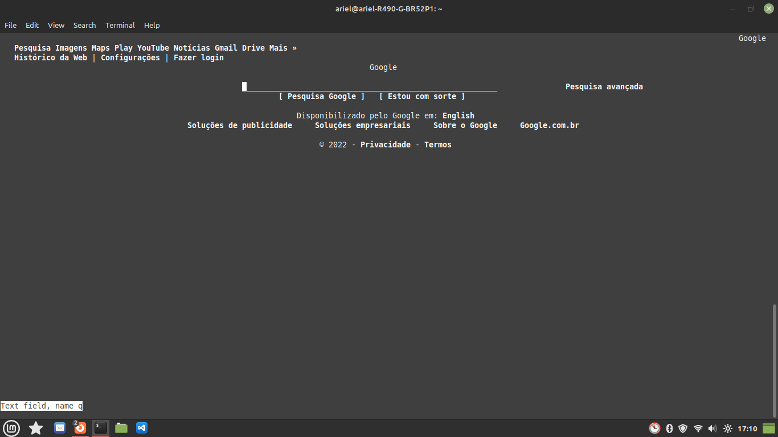Open the green file manager icon

pos(121,428)
